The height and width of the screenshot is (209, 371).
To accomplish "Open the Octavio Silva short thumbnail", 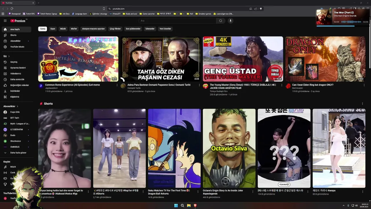I will tap(229, 148).
